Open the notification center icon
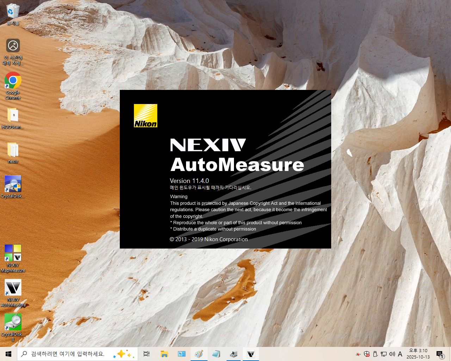 tap(440, 354)
